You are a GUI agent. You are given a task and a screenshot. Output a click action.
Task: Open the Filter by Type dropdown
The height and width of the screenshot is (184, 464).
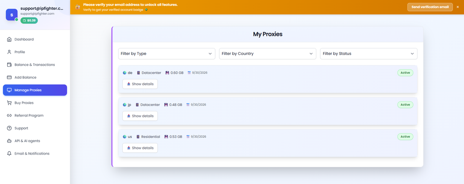coord(167,54)
